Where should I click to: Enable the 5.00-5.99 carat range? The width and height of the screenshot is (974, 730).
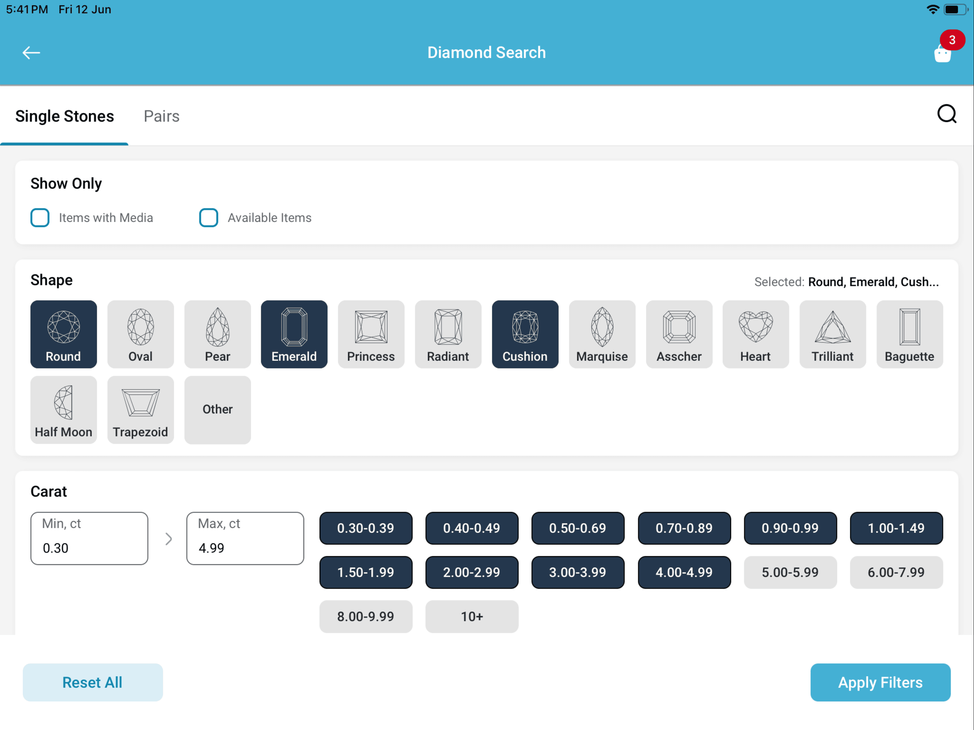(790, 572)
